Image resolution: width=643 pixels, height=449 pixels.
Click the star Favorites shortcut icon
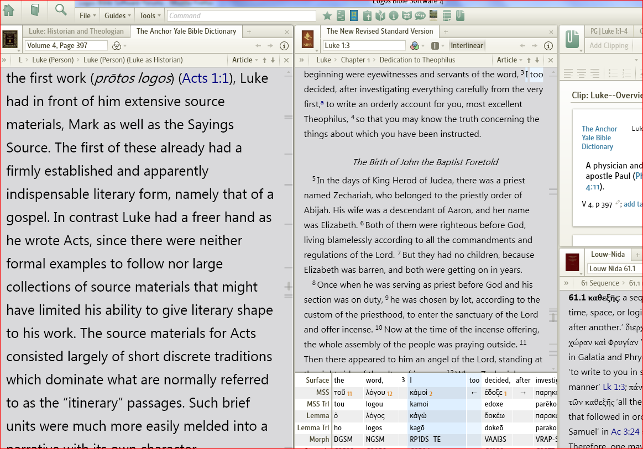[327, 16]
